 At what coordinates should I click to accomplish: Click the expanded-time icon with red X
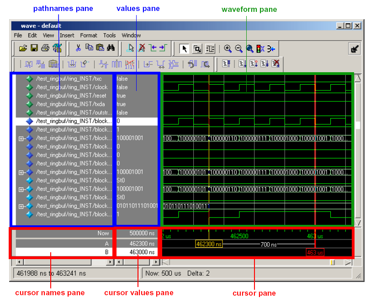coord(276,64)
